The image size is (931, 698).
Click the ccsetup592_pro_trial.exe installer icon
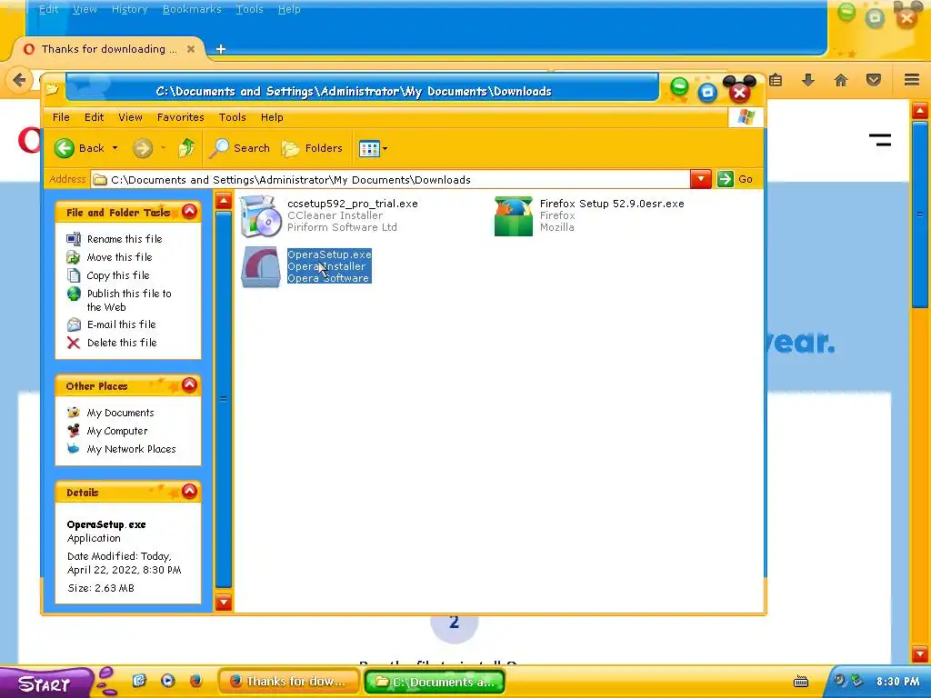(261, 216)
